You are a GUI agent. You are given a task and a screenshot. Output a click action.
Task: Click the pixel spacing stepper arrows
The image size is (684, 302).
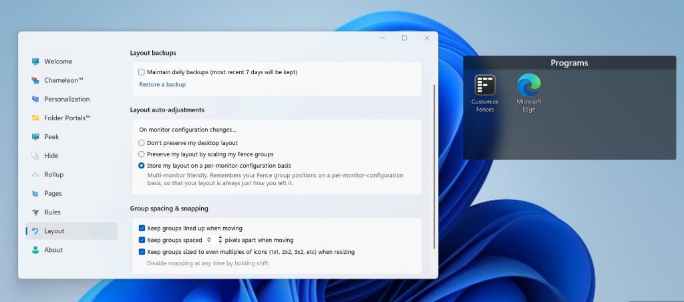220,240
